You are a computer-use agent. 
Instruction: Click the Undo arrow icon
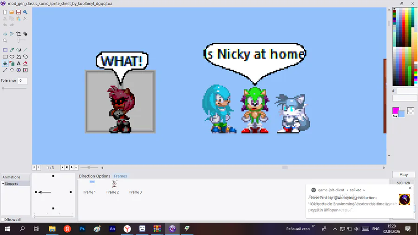coord(5,25)
